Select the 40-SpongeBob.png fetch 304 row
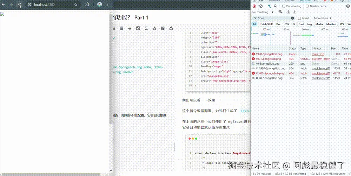 (301, 78)
